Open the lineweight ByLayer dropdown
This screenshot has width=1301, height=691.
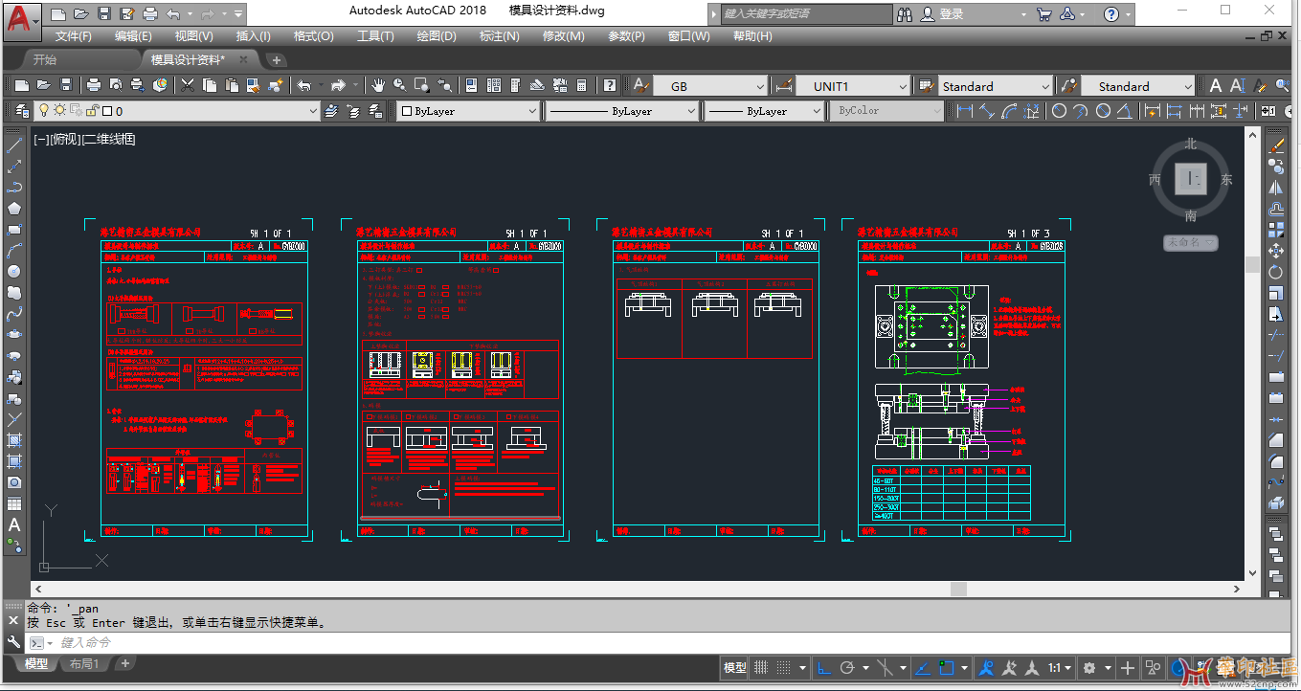[816, 111]
